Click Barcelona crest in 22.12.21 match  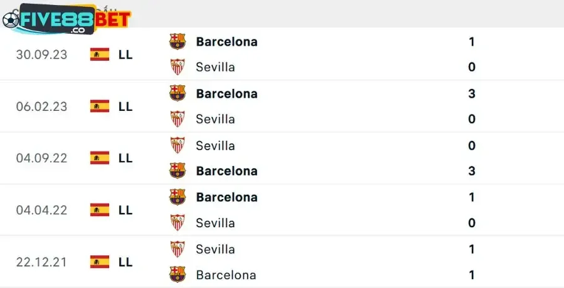tap(178, 274)
